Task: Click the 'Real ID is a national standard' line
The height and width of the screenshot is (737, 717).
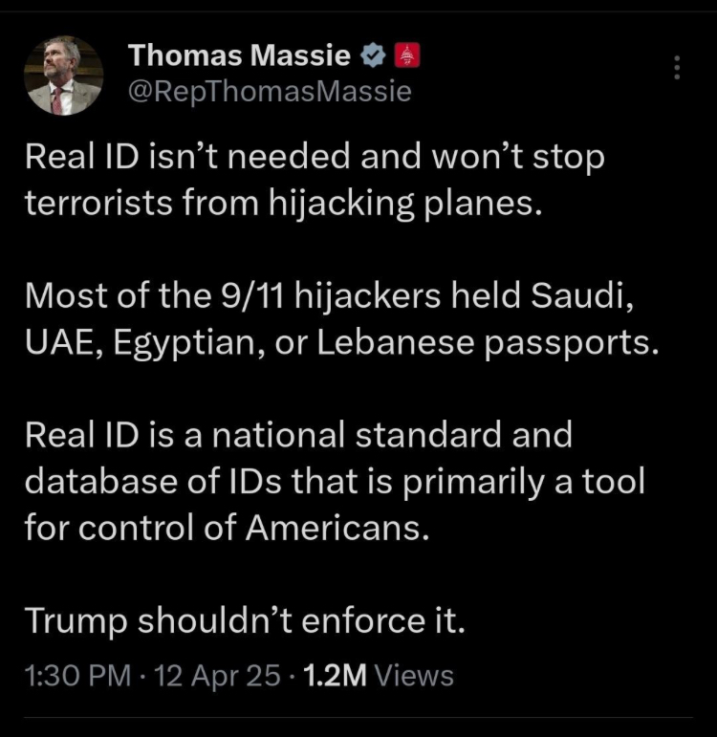Action: (x=298, y=435)
